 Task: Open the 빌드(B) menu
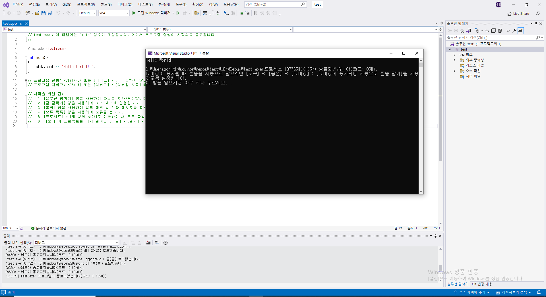(106, 5)
